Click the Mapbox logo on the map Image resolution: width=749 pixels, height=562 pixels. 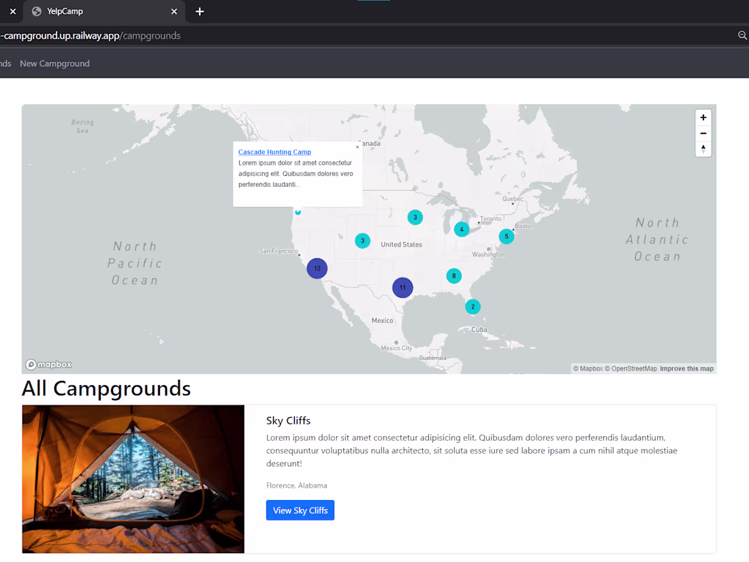click(x=48, y=364)
